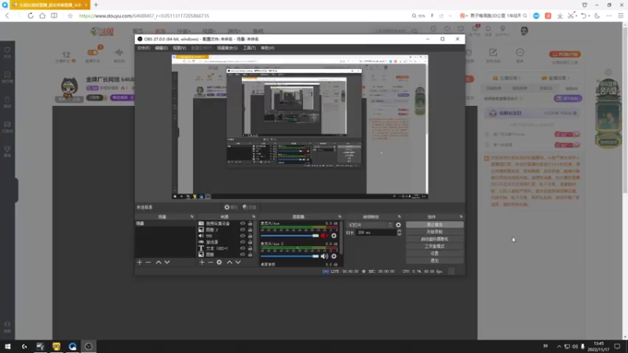Decrease transition duration with down stepper

click(x=399, y=234)
